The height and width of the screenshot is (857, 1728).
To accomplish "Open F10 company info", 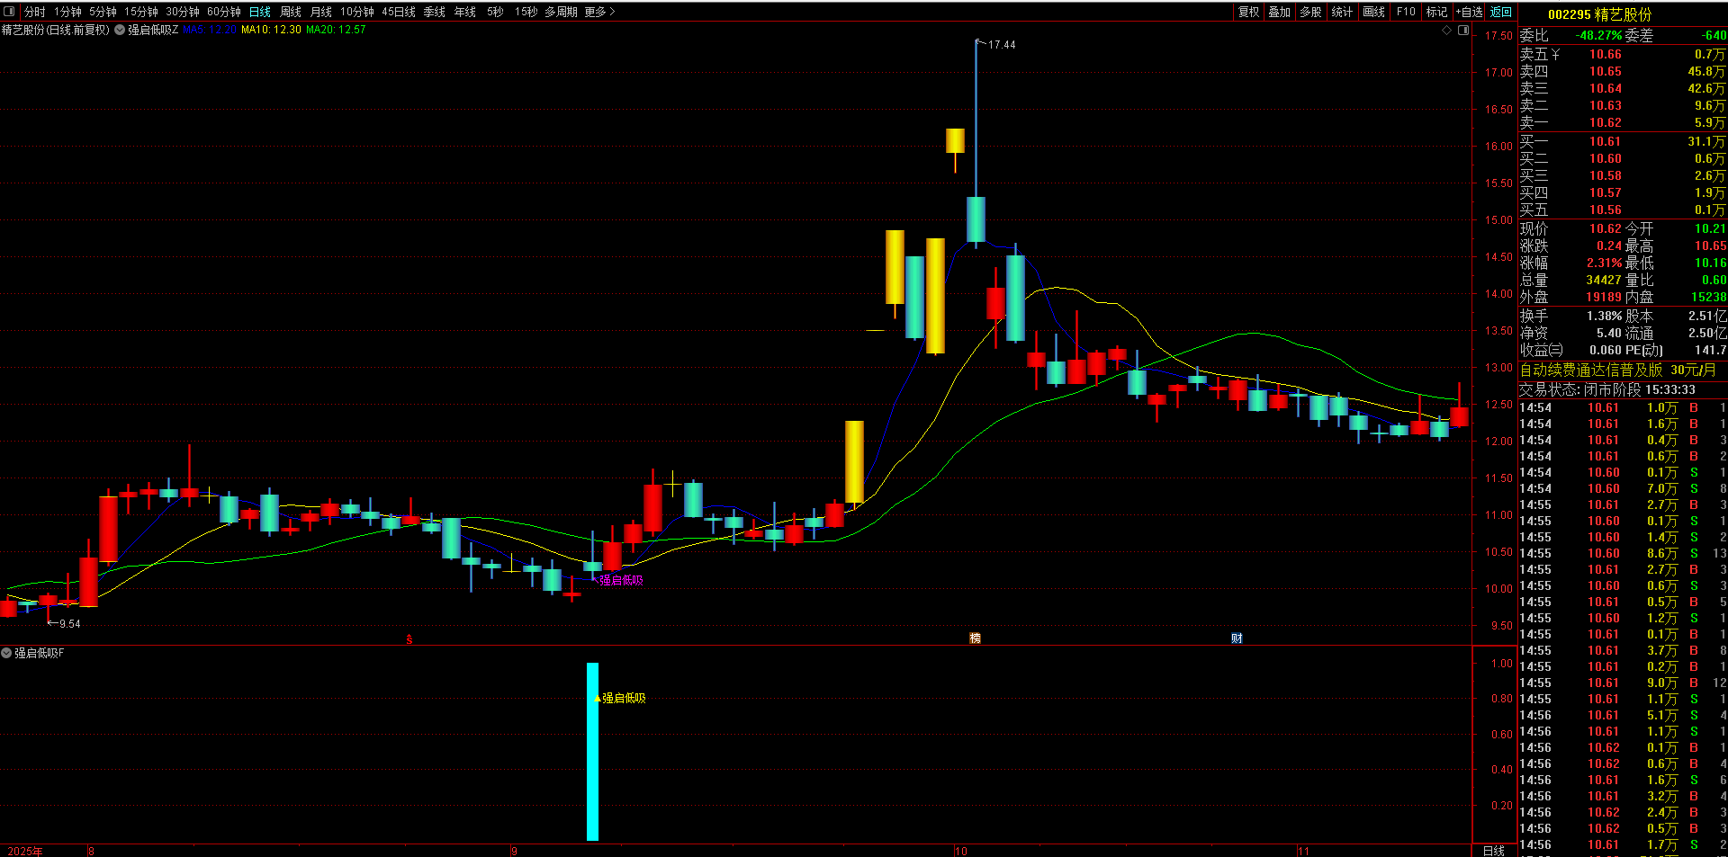I will point(1406,12).
